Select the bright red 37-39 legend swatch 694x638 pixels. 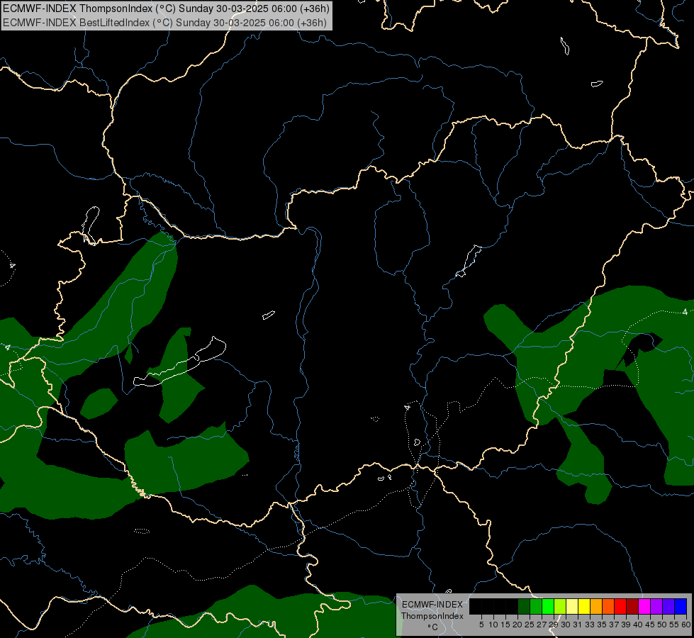tap(620, 606)
